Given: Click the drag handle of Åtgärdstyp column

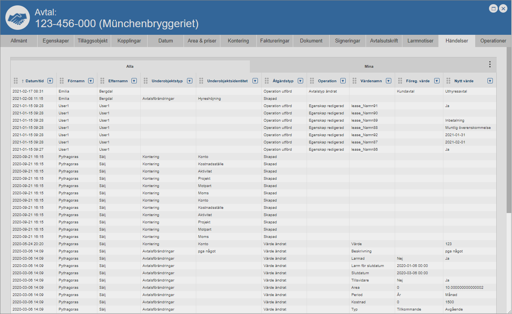Looking at the screenshot, I should 266,81.
